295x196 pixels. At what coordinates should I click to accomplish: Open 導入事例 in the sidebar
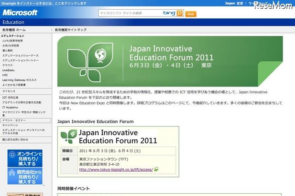click(x=7, y=51)
